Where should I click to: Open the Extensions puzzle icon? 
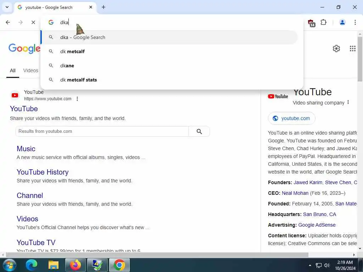323,22
